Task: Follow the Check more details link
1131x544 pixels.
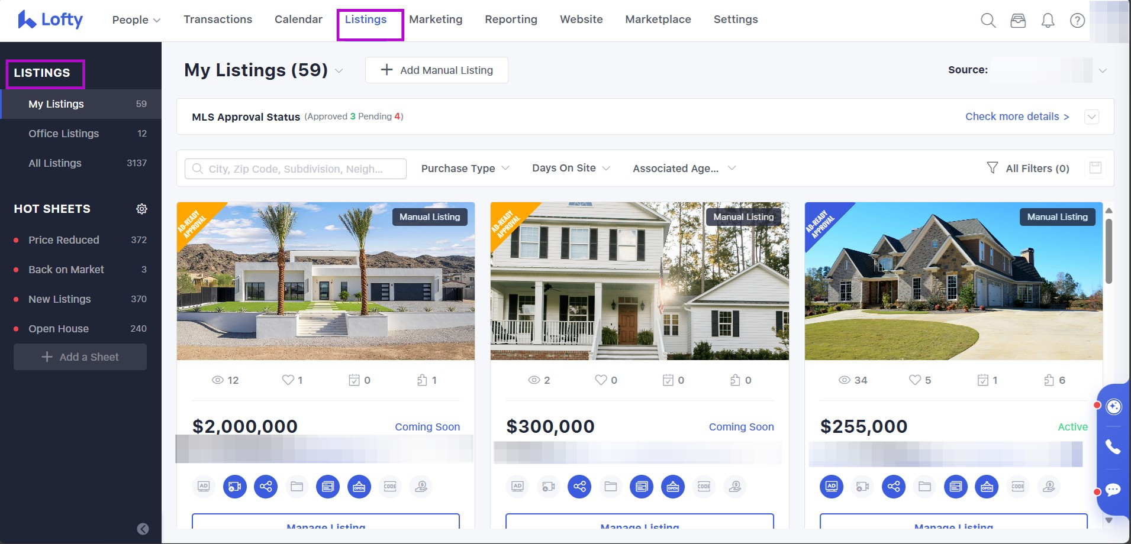Action: [1017, 116]
